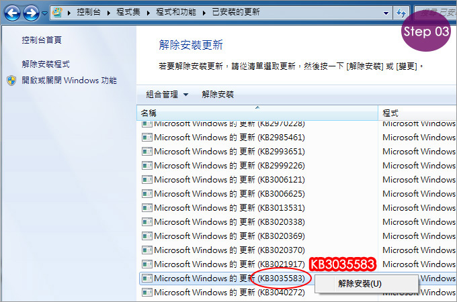
Task: Open the 組合管理 dropdown menu
Action: pos(167,94)
